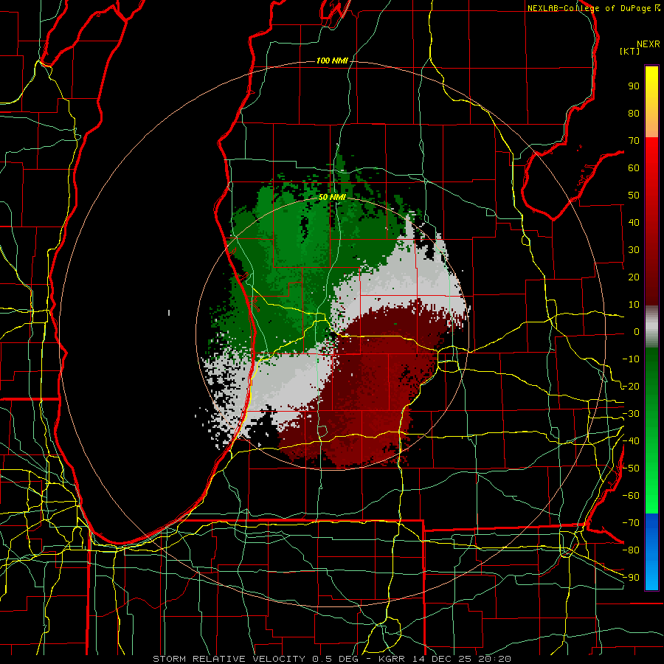
Task: Click the -20 value on velocity scale
Action: click(x=631, y=387)
